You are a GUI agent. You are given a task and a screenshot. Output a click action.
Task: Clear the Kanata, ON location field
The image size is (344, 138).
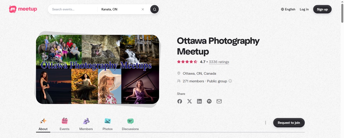[x=143, y=9]
